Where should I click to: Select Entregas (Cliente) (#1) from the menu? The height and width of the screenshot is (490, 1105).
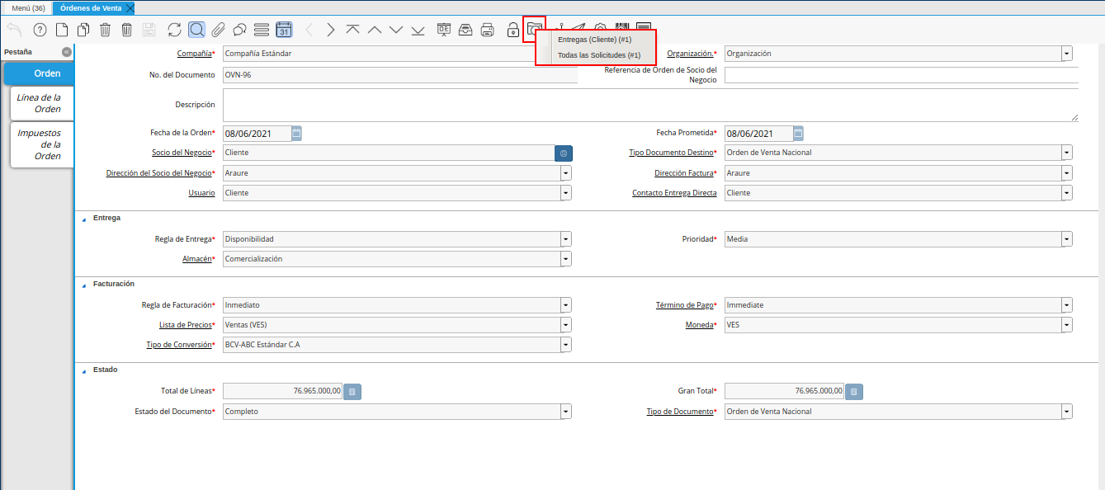[x=594, y=40]
